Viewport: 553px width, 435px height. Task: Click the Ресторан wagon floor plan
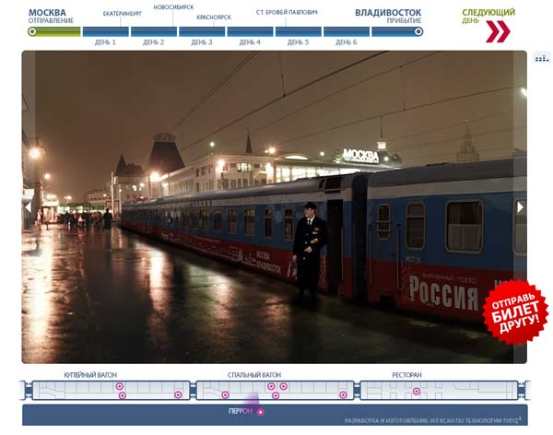(439, 390)
